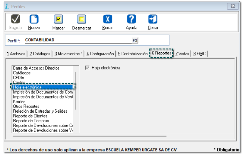Select Hoja electrónica list item
Viewport: 243px width, 155px height.
(43, 87)
